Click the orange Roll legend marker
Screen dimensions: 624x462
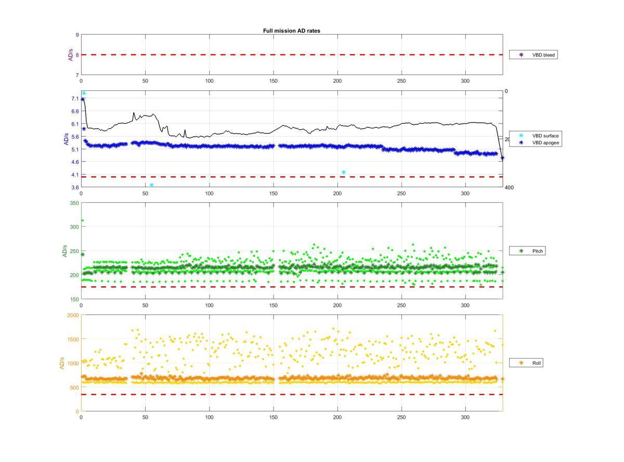[522, 363]
